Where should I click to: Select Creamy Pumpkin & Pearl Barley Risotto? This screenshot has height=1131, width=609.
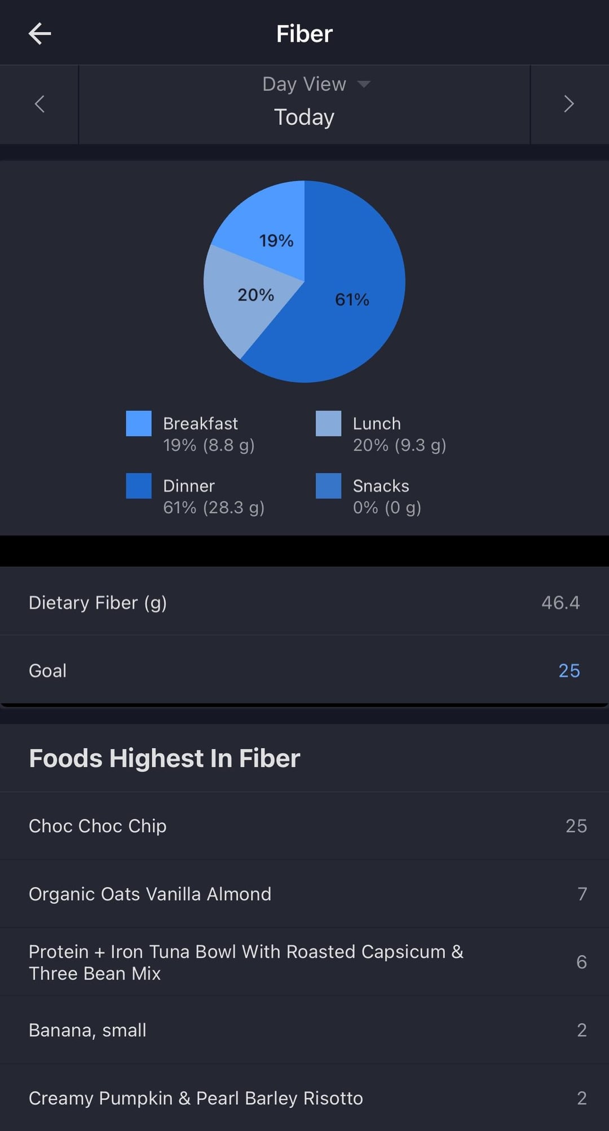pyautogui.click(x=304, y=1098)
